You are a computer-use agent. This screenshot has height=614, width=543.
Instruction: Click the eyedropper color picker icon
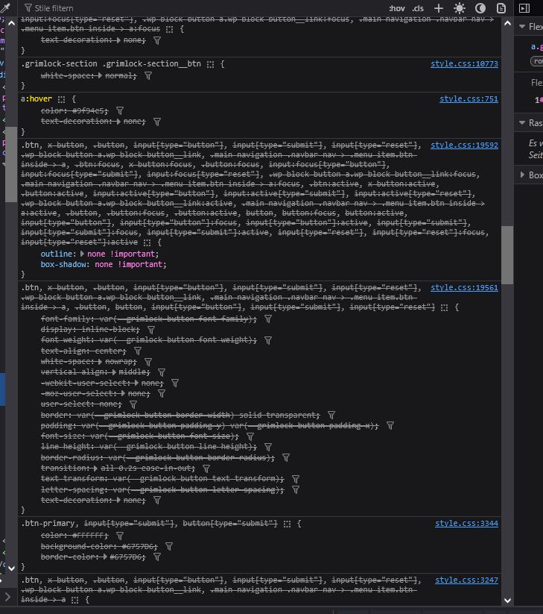5,7
